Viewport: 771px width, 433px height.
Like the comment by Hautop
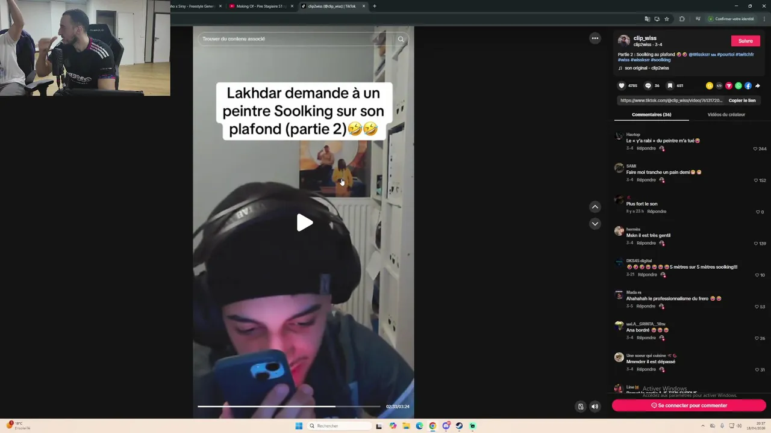click(755, 149)
